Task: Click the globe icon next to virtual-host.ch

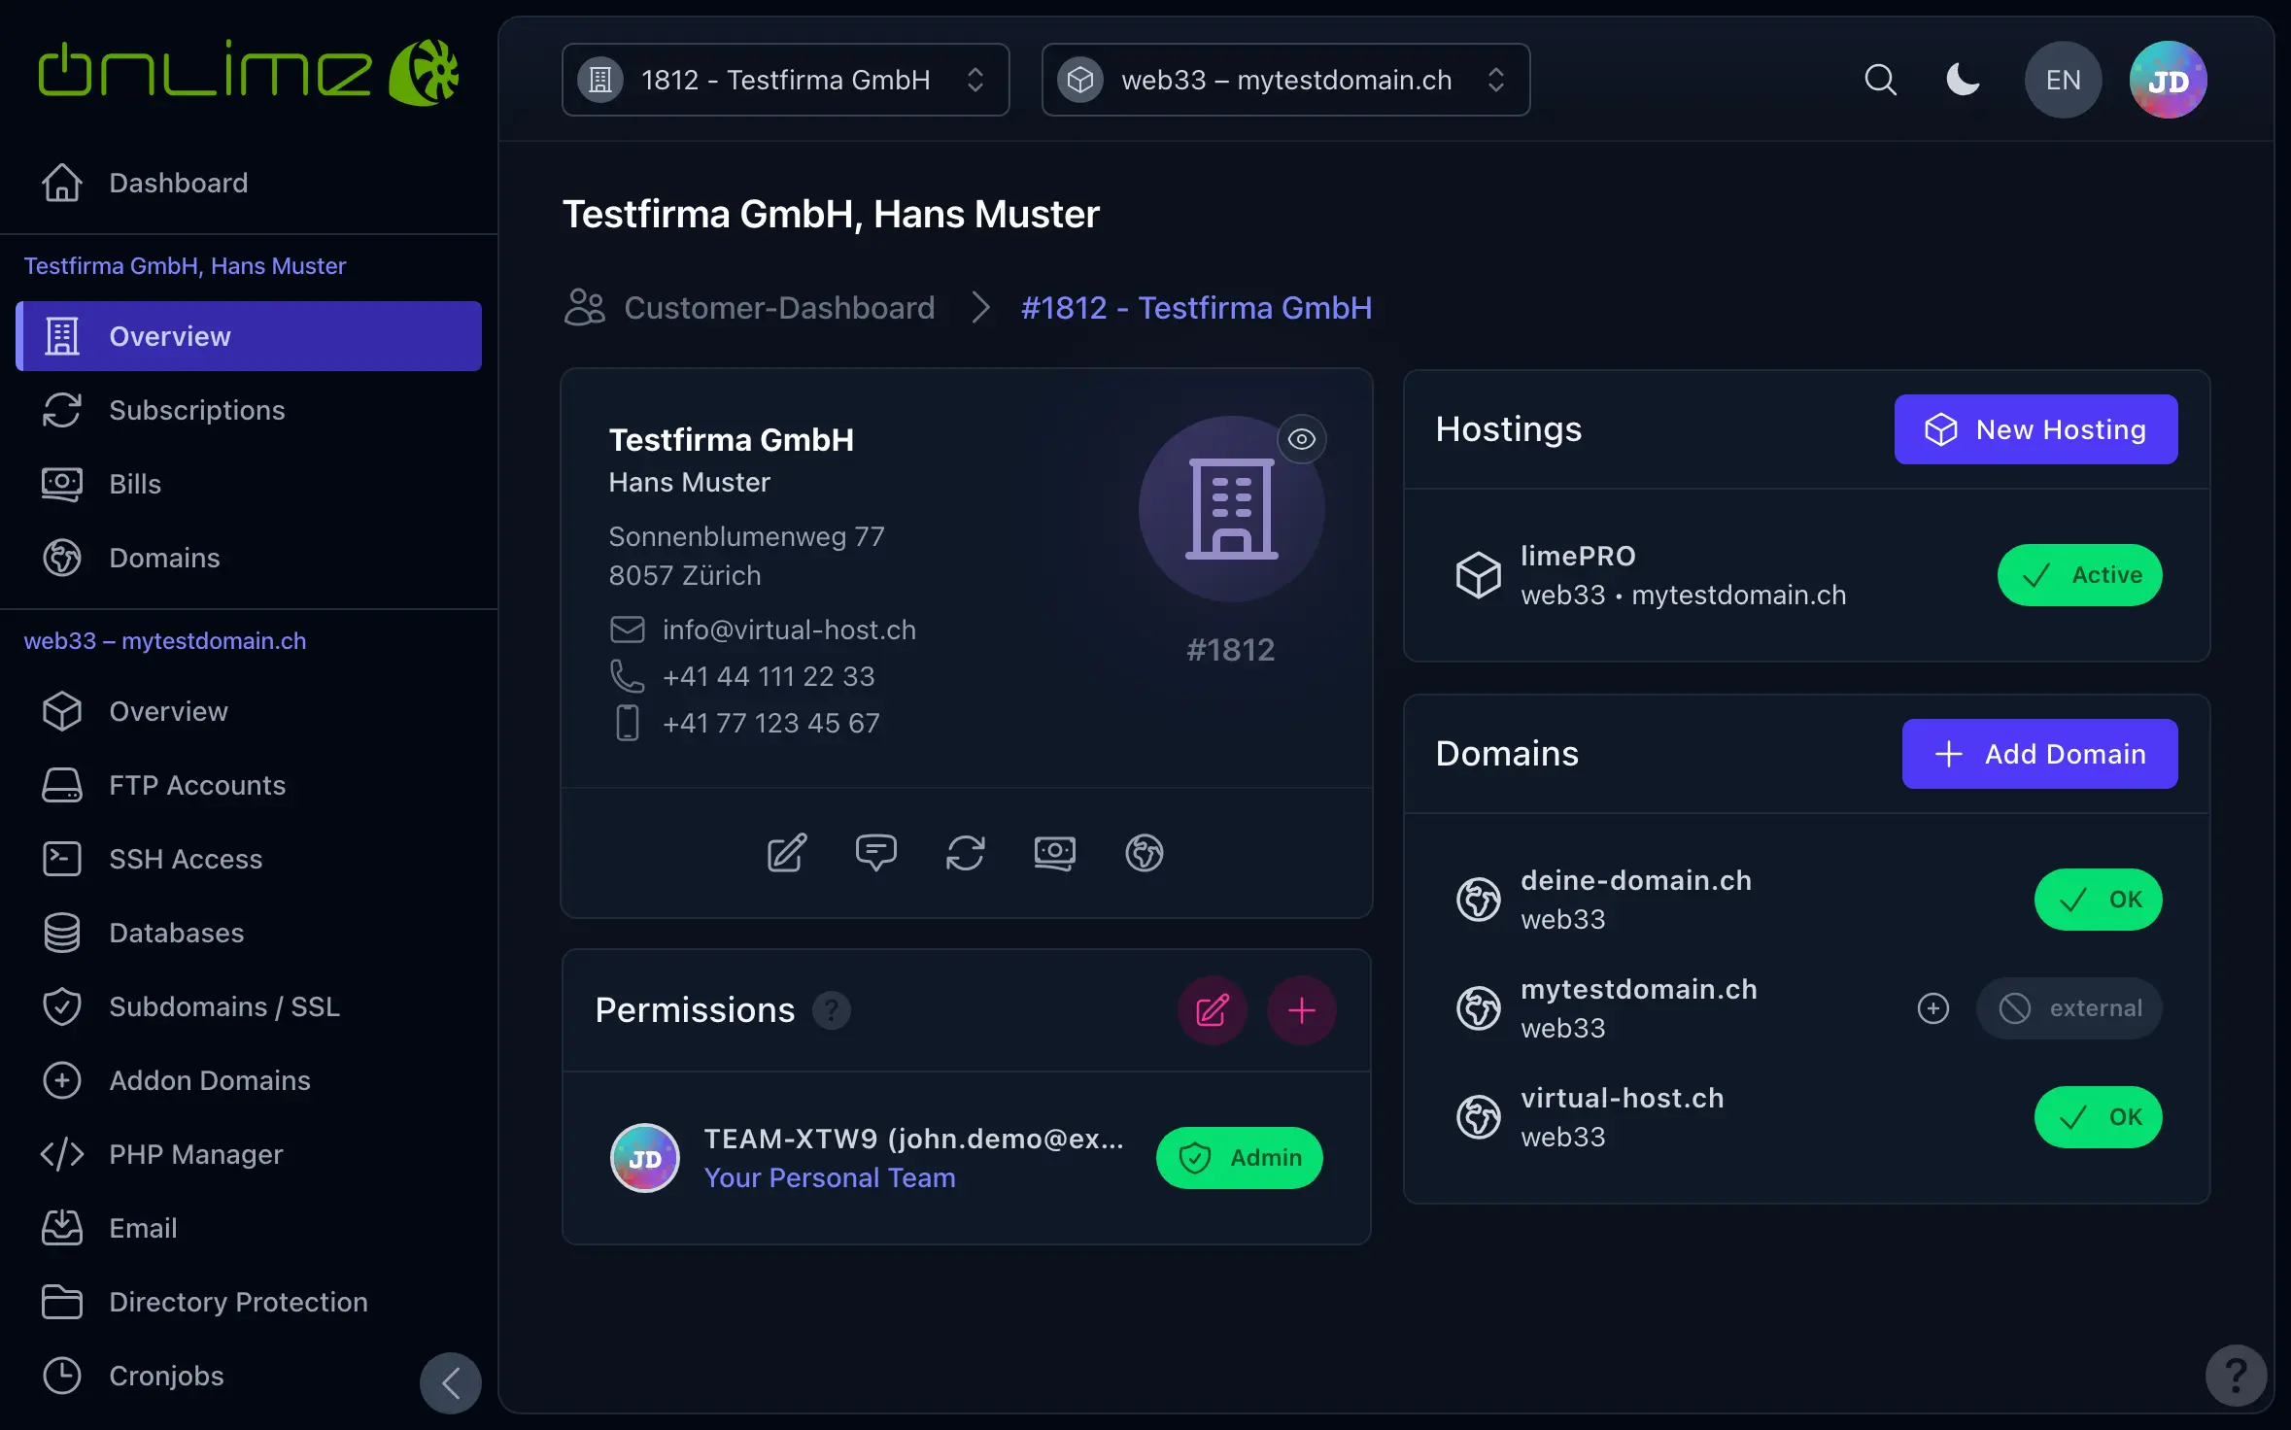Action: tap(1479, 1117)
